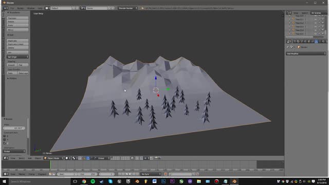Viewport: 329px width, 185px height.
Task: Toggle visibility eye for Tree.012
Action: [315, 23]
